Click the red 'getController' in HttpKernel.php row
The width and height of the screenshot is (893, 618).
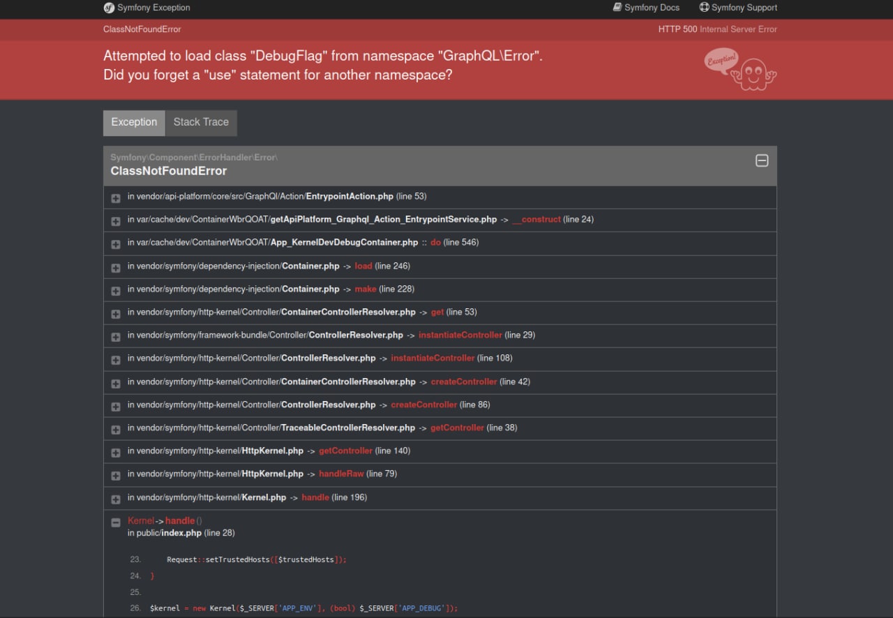click(345, 451)
